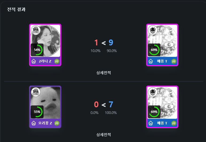Viewport: 206px width, 142px height.
Task: Select the 2라니 Z player name
Action: pos(45,61)
